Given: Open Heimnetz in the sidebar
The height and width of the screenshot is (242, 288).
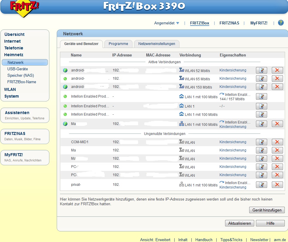Looking at the screenshot, I should tap(14, 55).
